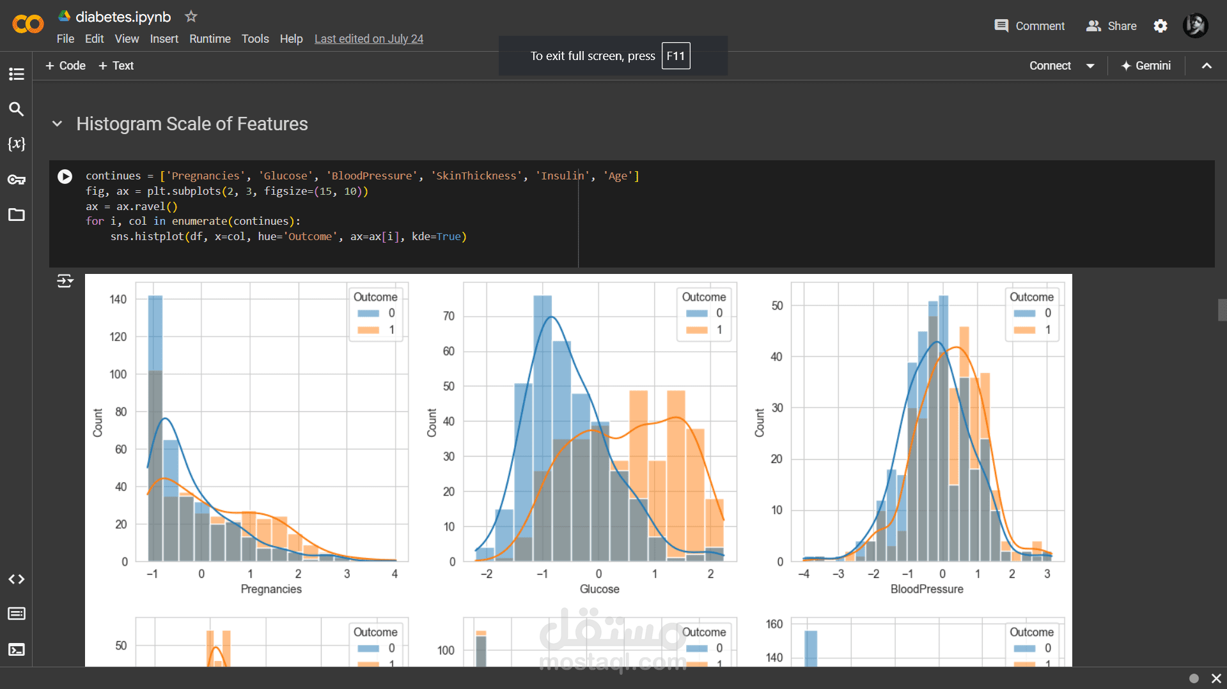
Task: Open the user account avatar
Action: tap(1195, 26)
